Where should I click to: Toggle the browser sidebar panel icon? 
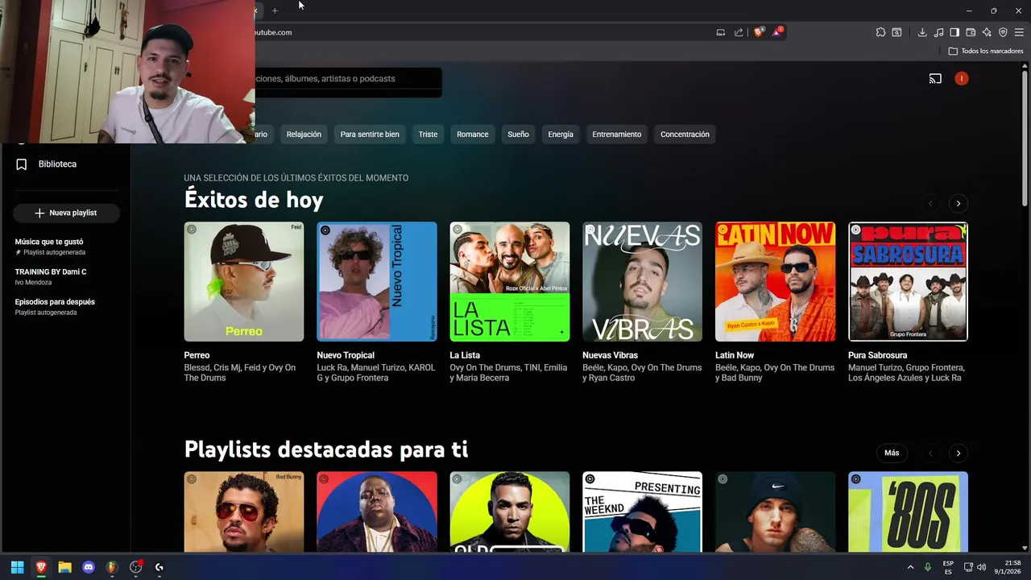(954, 32)
